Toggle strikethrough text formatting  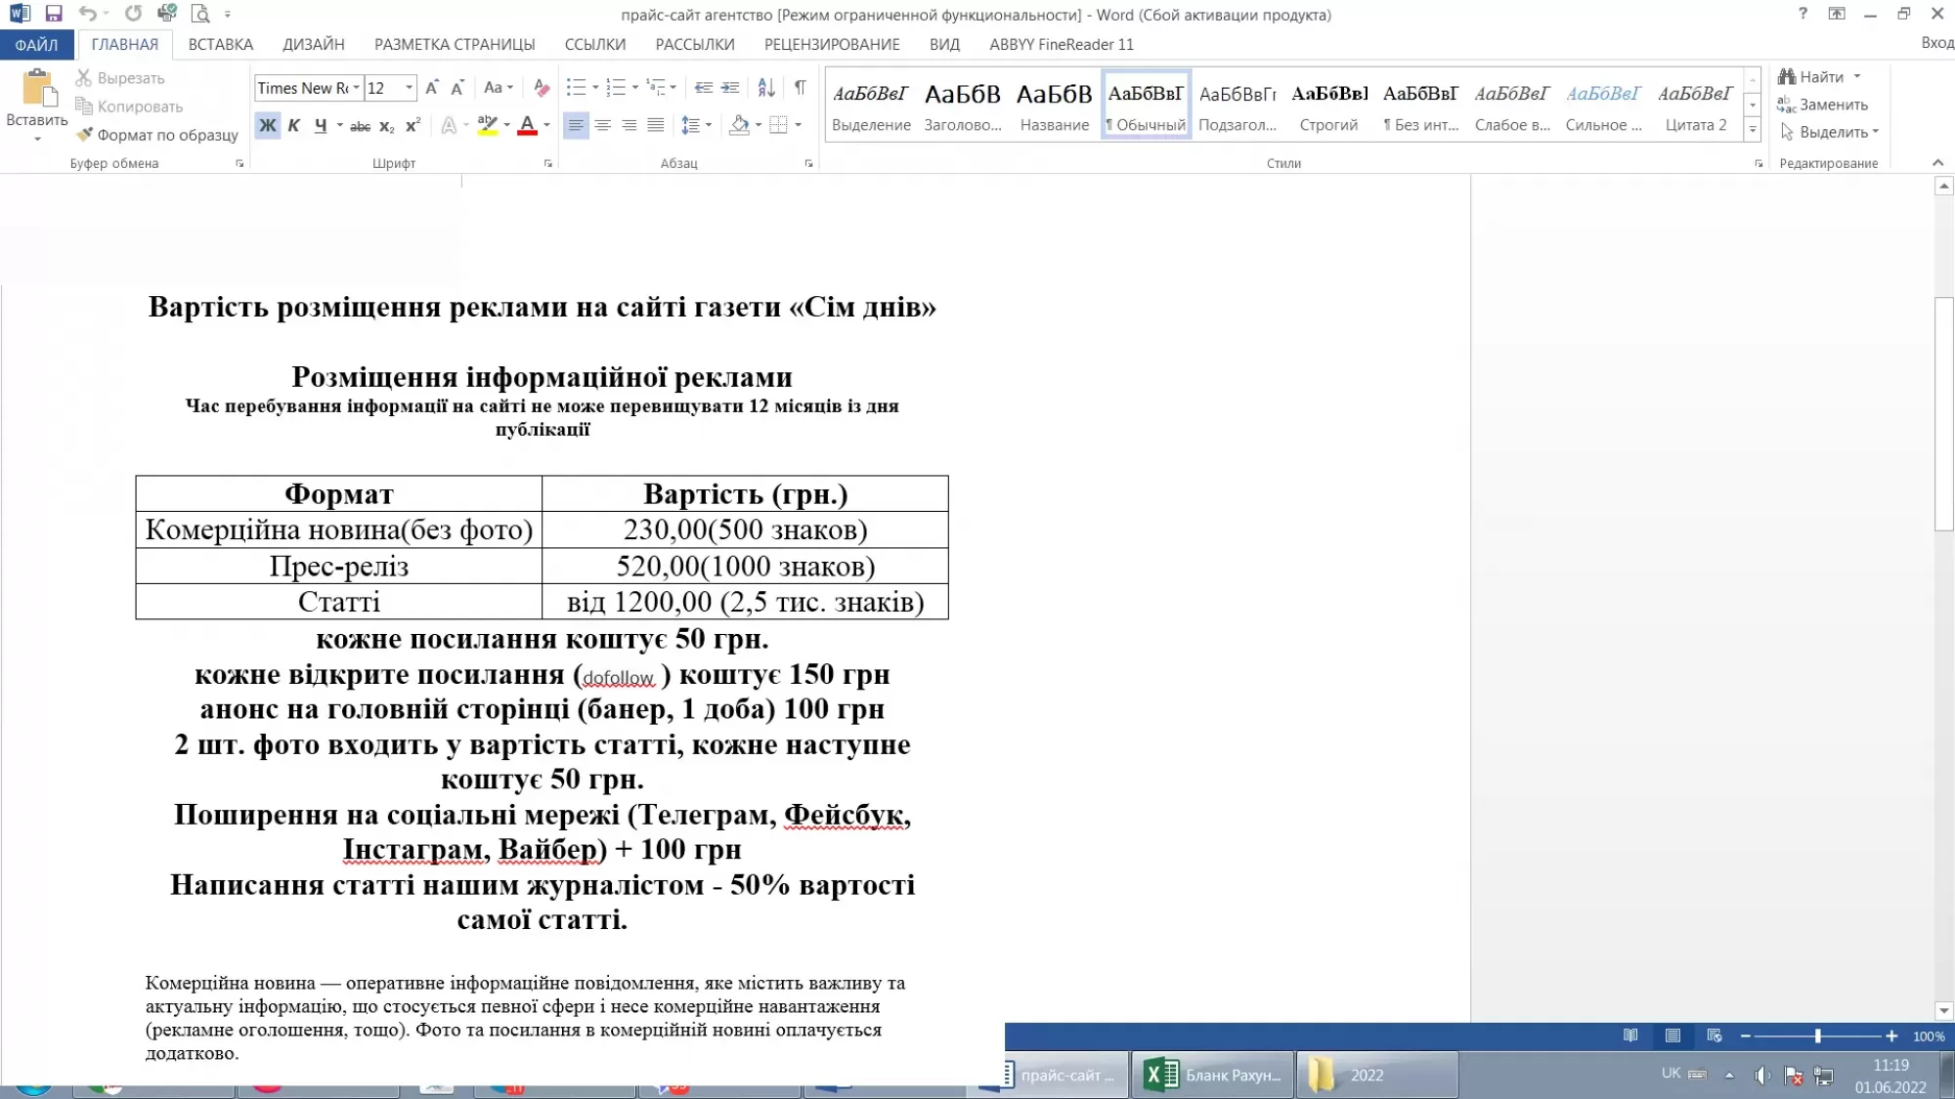(x=360, y=126)
